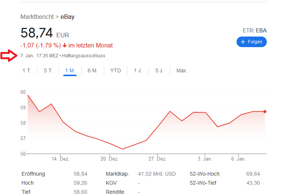Select the 5 T. time range tab
Viewport: 294px width, 196px height.
(x=48, y=70)
